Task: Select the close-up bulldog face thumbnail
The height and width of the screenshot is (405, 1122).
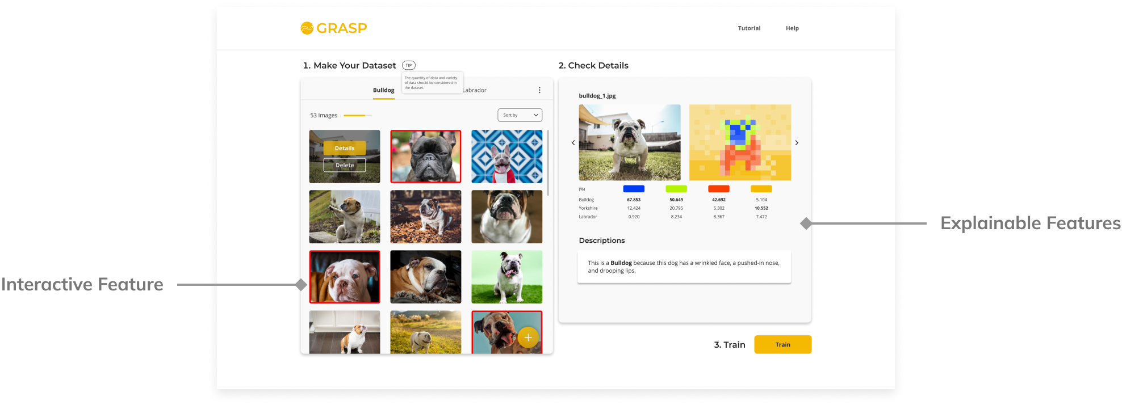Action: click(507, 217)
